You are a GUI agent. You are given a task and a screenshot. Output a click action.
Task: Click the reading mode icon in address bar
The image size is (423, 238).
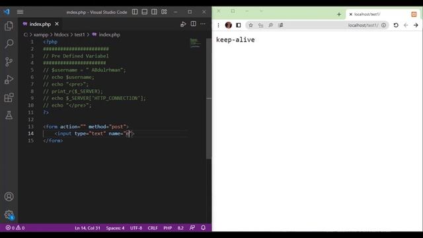coord(281,25)
